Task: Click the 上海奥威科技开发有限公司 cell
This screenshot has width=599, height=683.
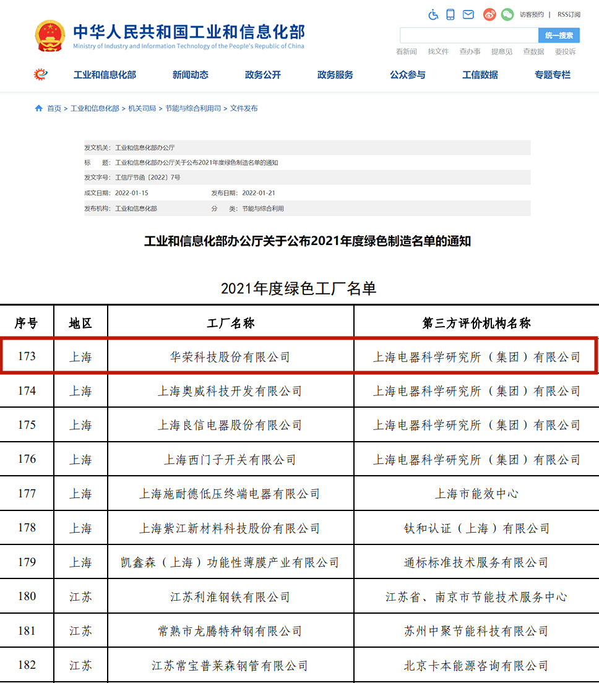Action: point(230,391)
